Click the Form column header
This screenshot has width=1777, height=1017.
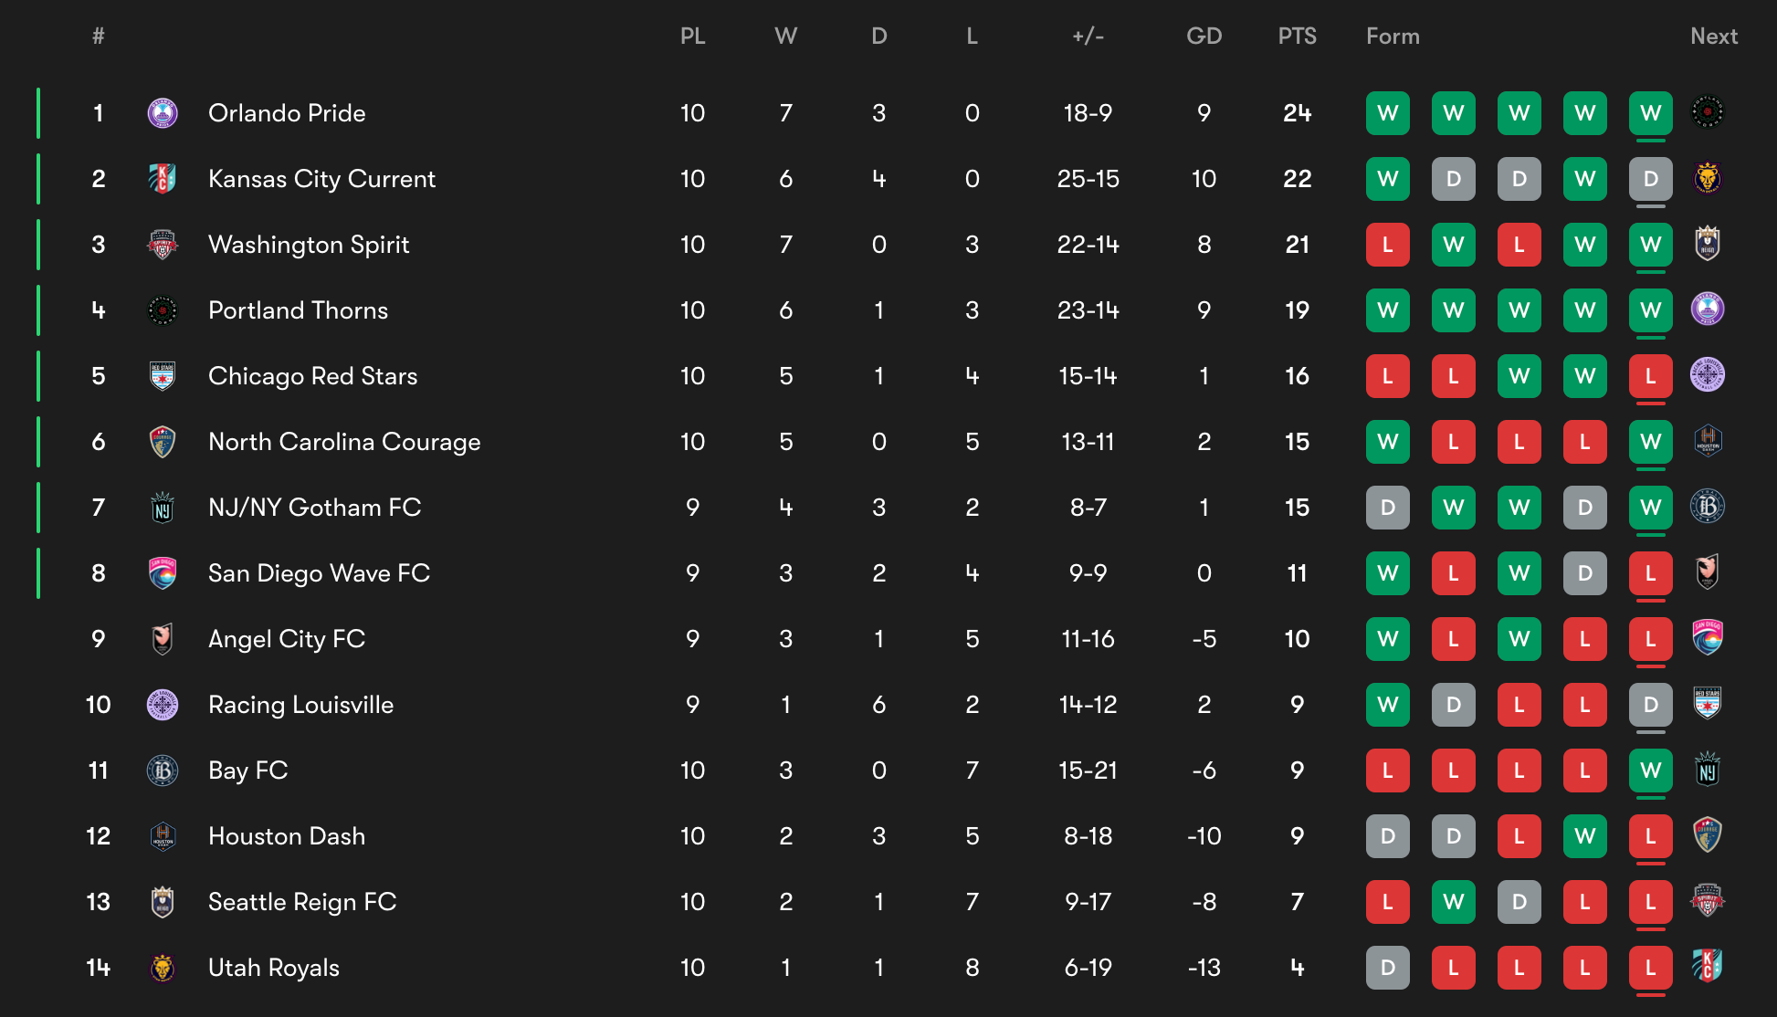pos(1393,37)
